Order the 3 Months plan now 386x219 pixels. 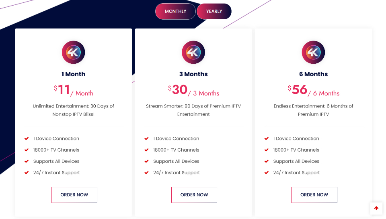194,195
